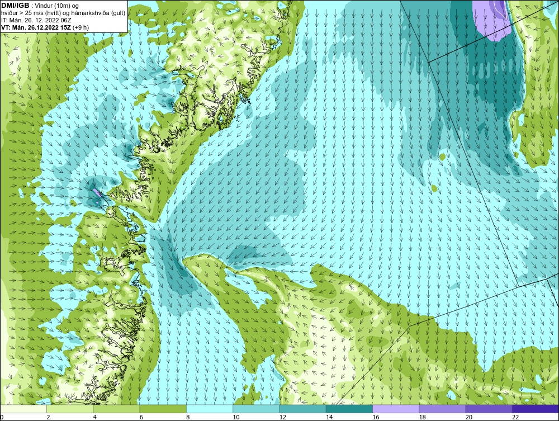Screen dimensions: 559x421
Task: Click the 18–20 m/s purple legend swatch
Action: pos(442,409)
